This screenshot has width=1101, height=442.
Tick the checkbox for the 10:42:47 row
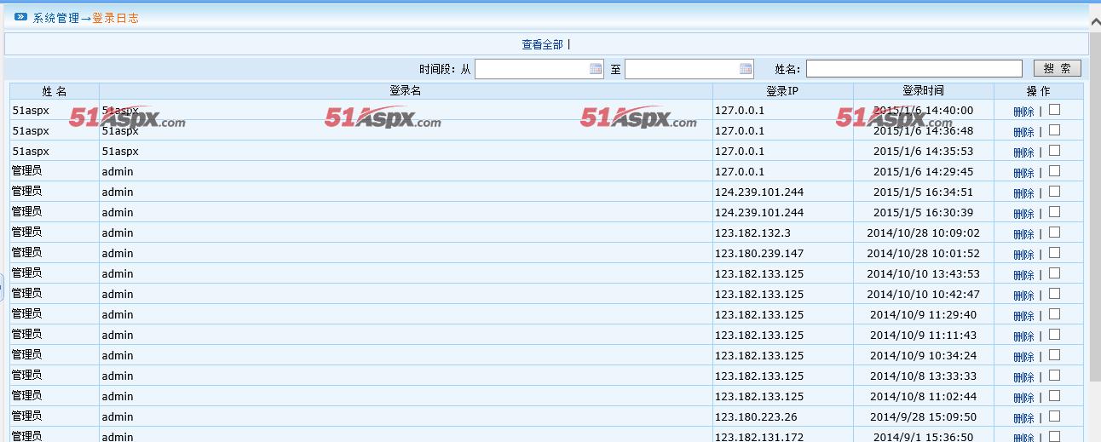pyautogui.click(x=1054, y=294)
